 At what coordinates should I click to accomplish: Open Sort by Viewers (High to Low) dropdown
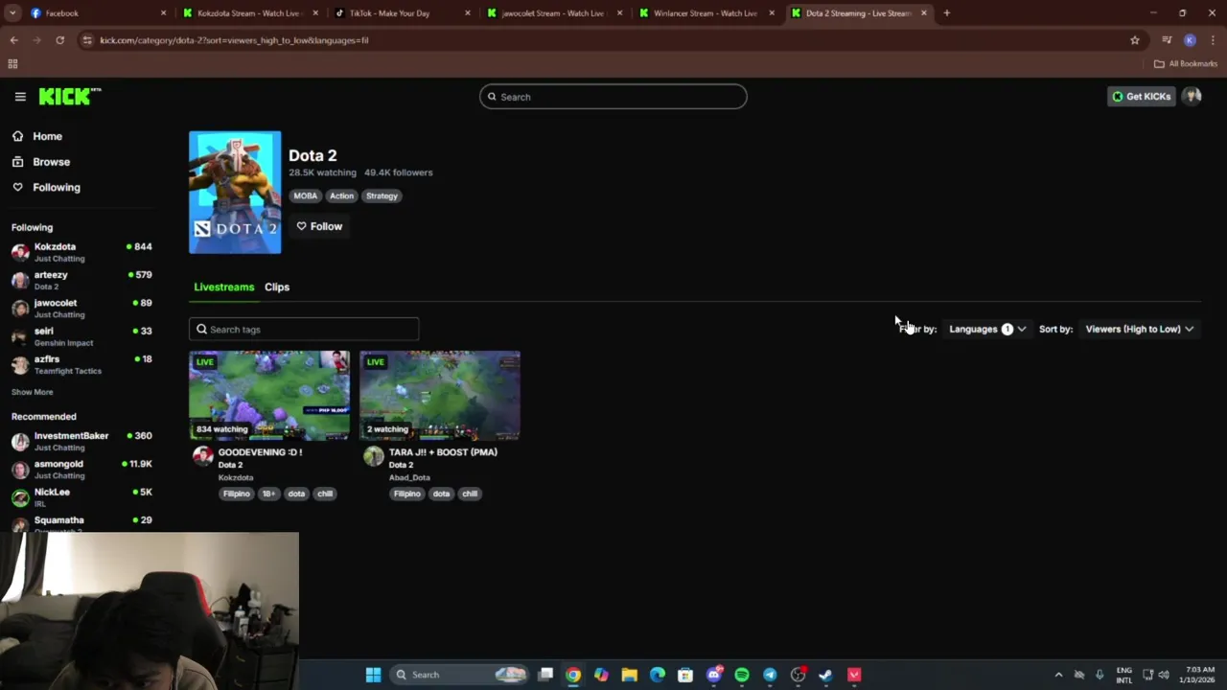(1139, 329)
